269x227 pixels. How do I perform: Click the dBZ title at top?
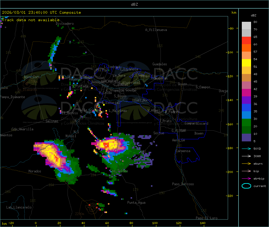[134, 4]
